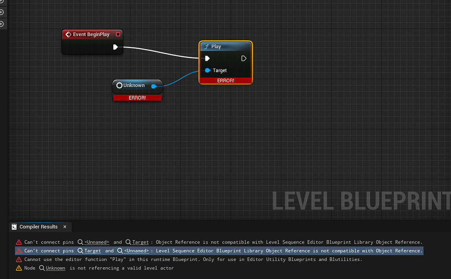Viewport: 451px width, 279px height.
Task: Click the error triangle on the first compiler message
Action: pos(18,242)
